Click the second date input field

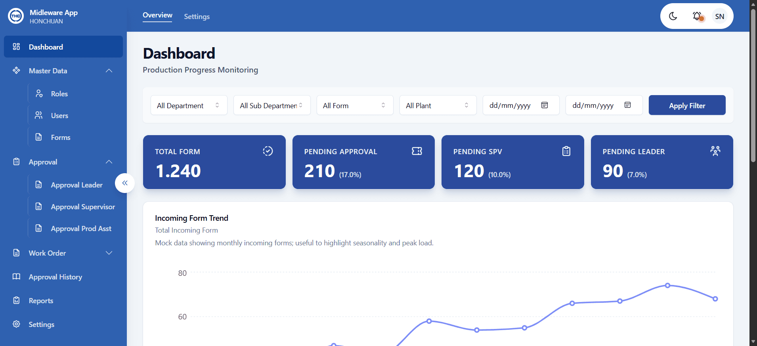click(x=604, y=105)
